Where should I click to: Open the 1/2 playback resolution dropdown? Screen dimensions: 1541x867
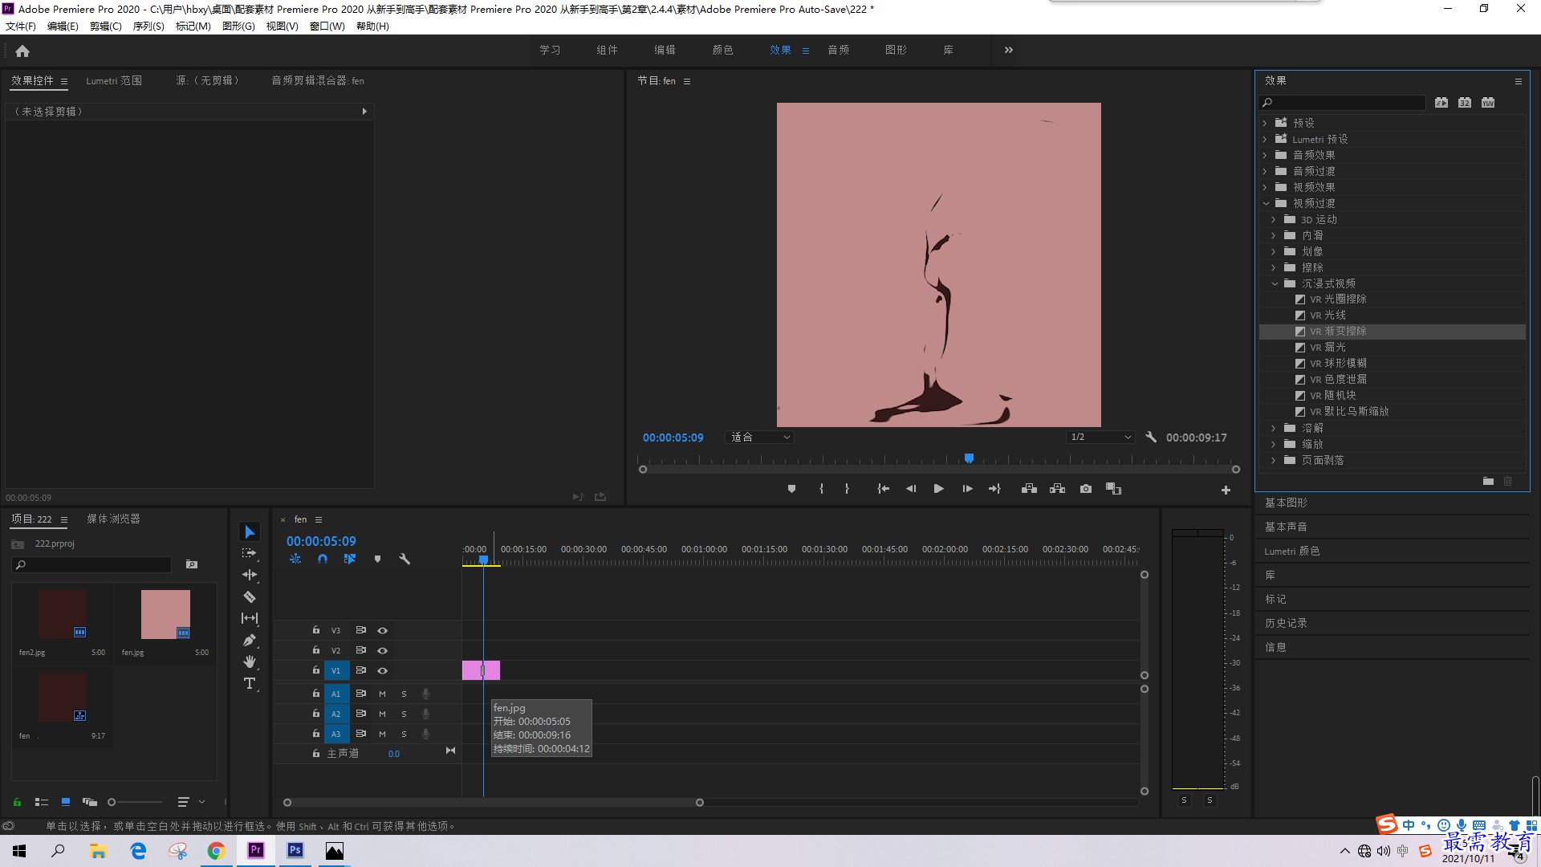click(1100, 438)
